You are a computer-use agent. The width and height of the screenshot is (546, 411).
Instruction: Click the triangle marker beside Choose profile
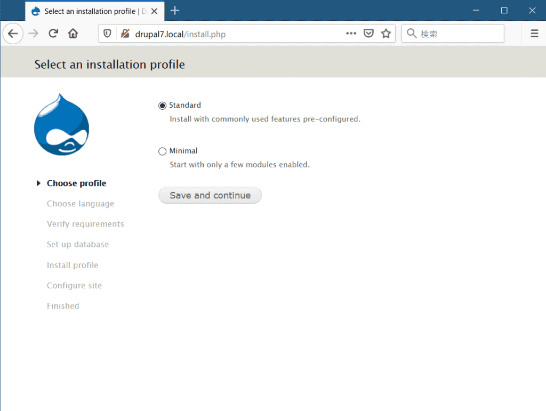pos(38,183)
